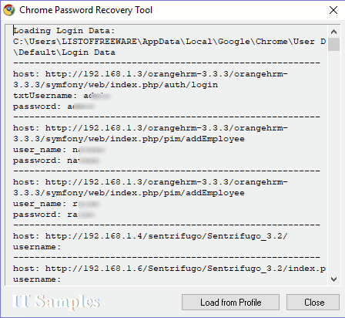Click the Login Data file path line
The image size is (345, 318).
169,47
